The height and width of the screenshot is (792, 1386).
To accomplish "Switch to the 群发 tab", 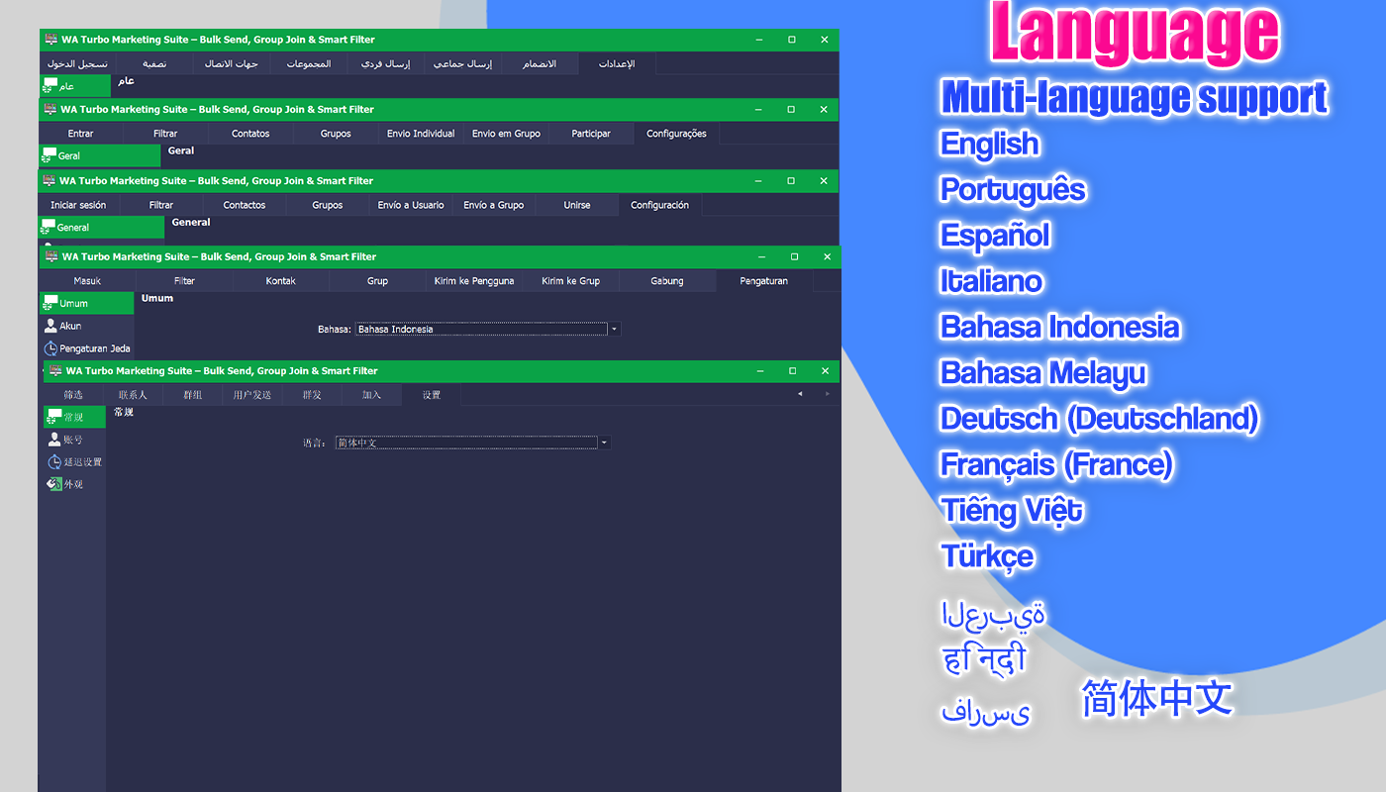I will (x=312, y=395).
